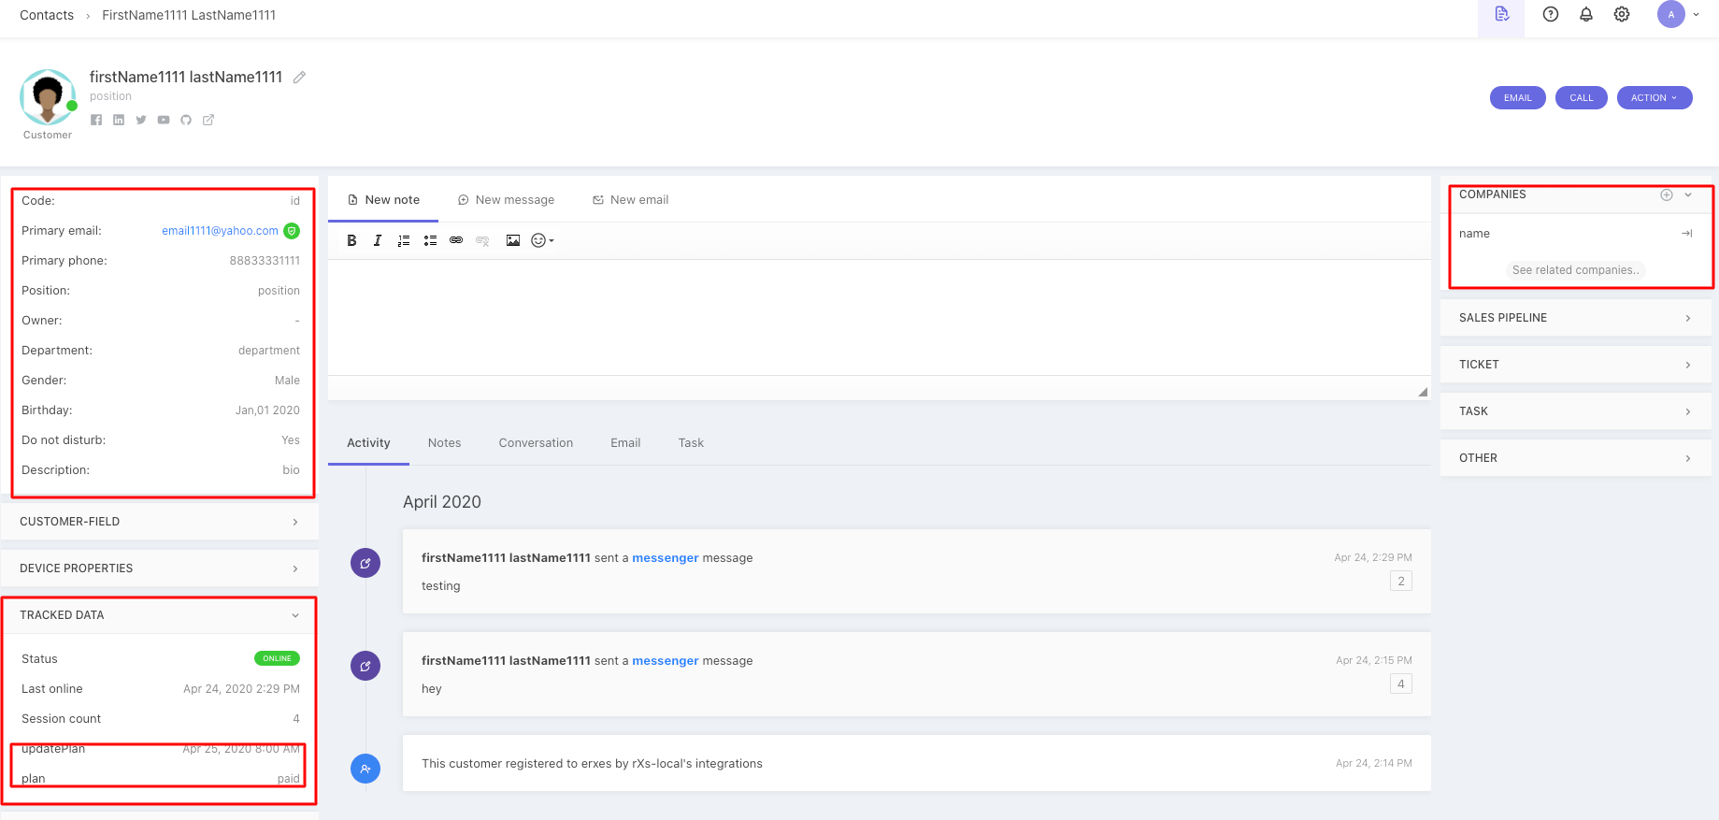Open the customer's Facebook profile icon

pyautogui.click(x=96, y=120)
